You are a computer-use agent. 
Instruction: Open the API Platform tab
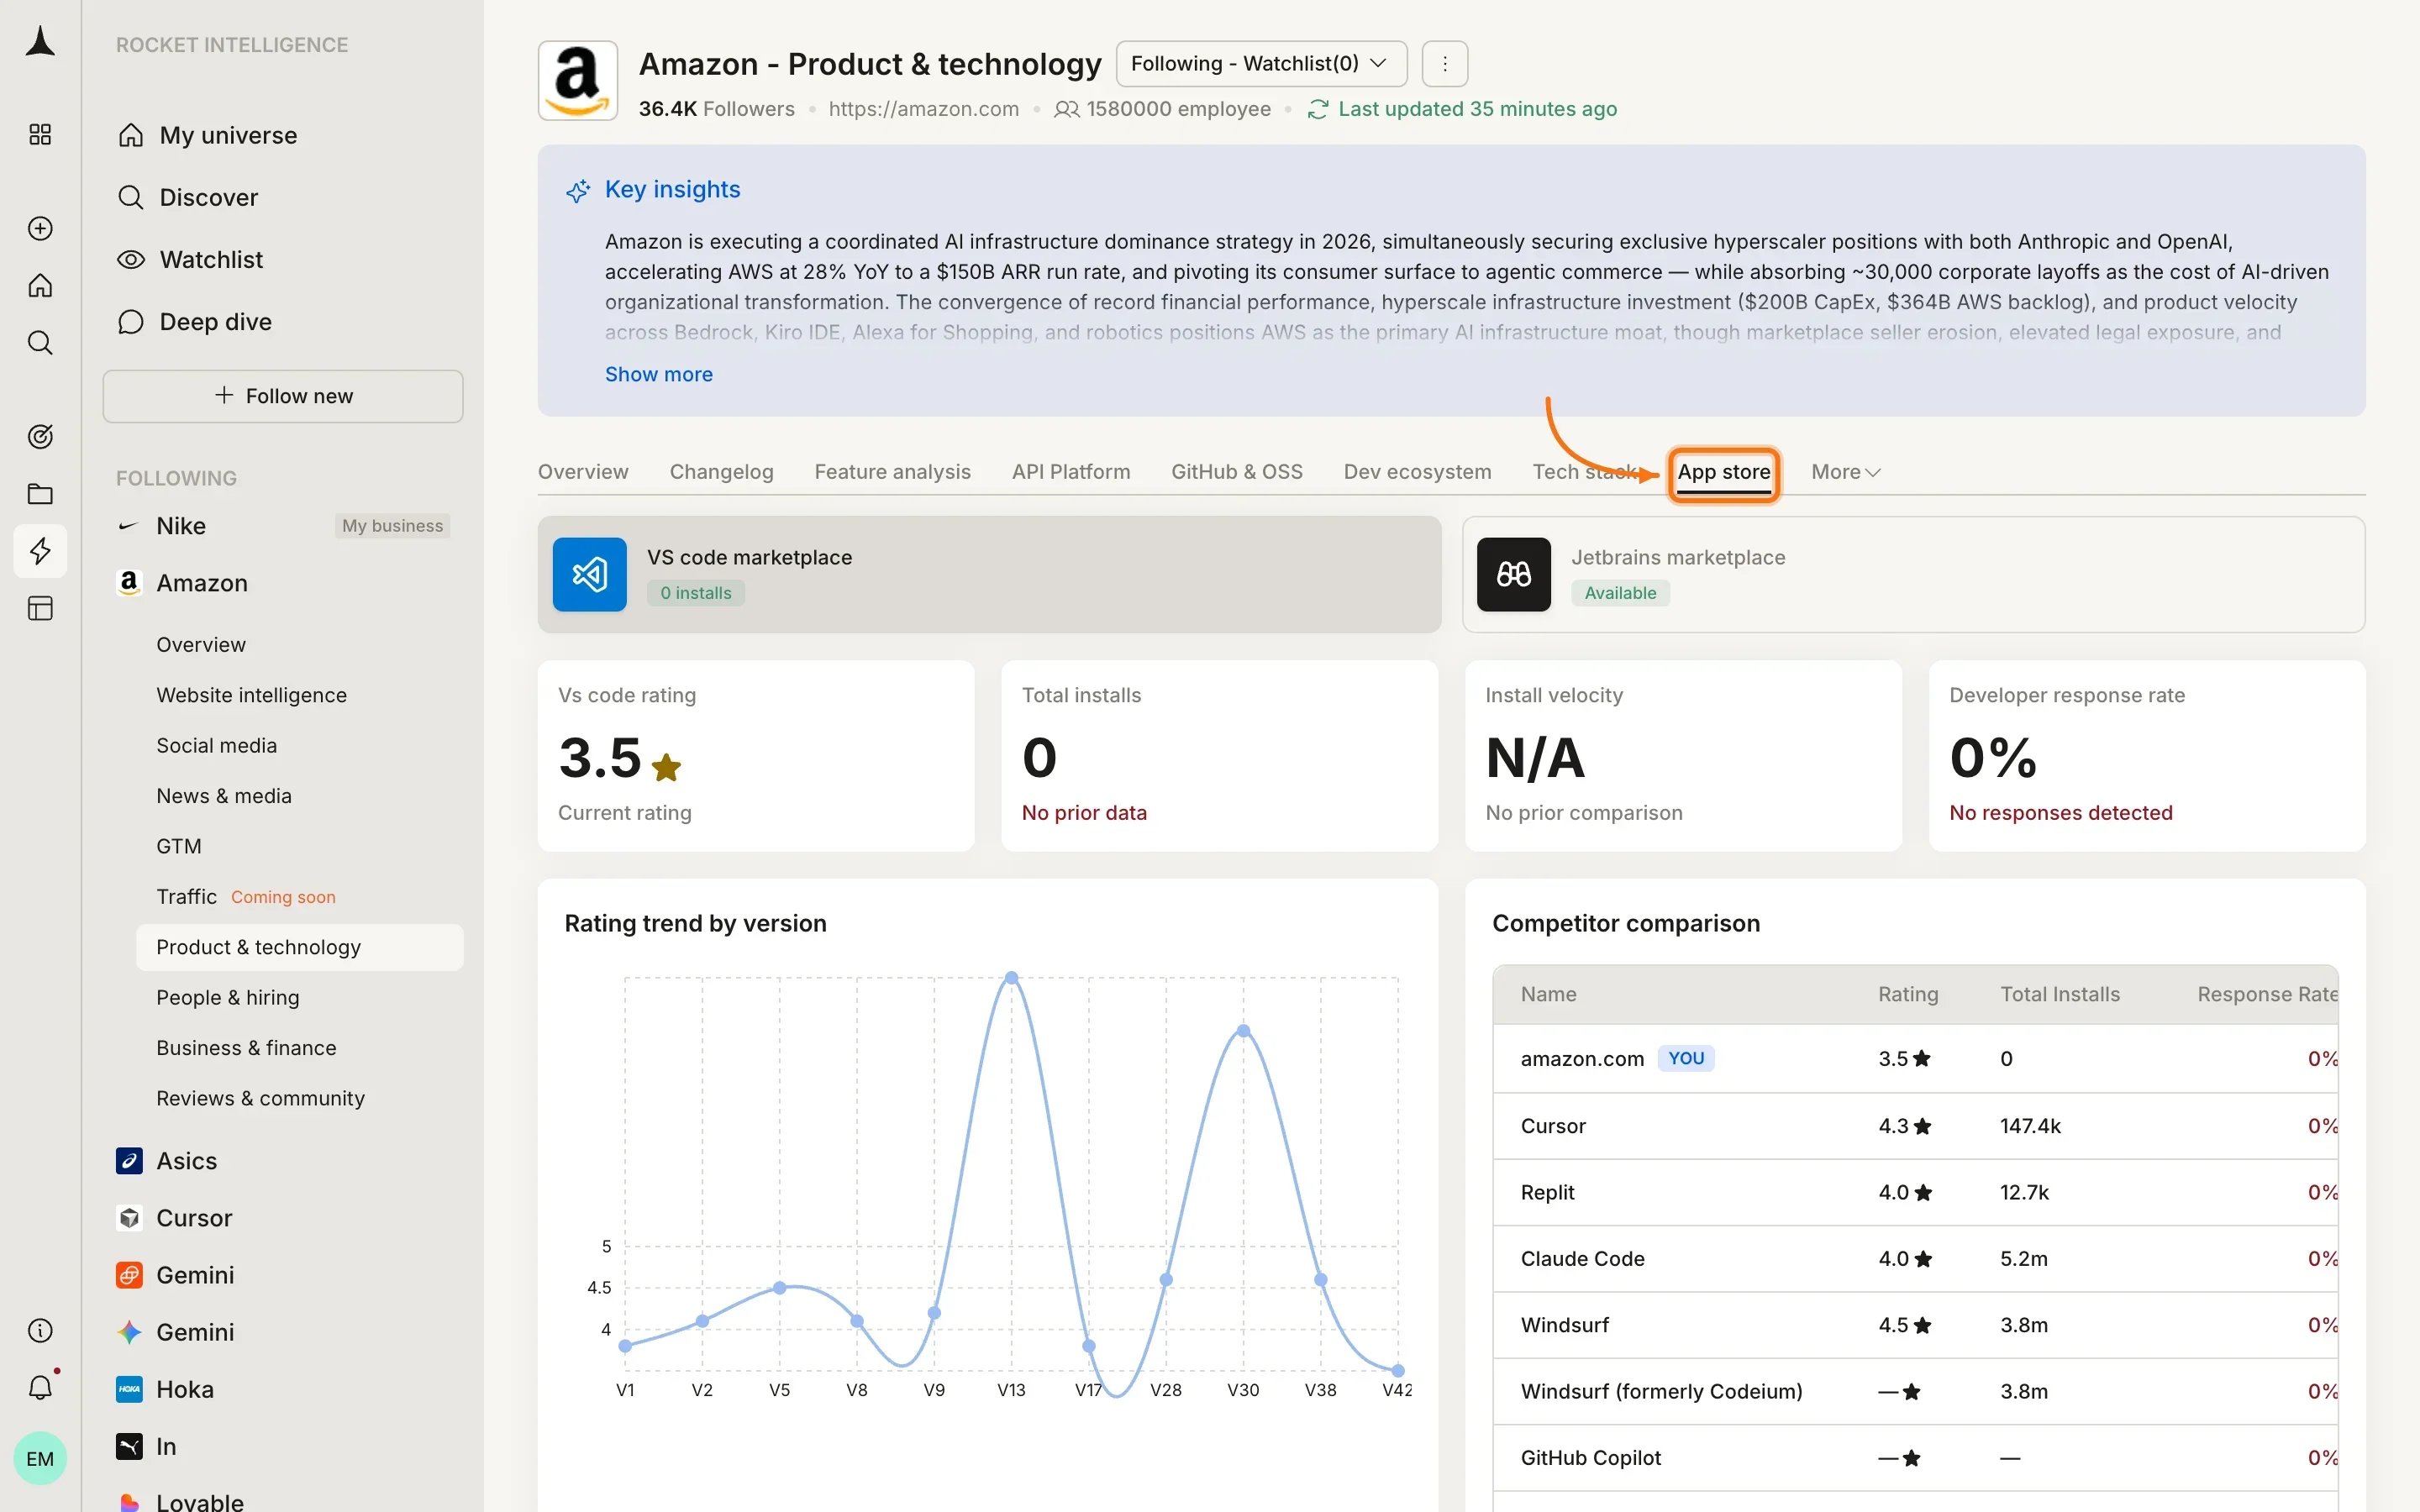tap(1071, 472)
